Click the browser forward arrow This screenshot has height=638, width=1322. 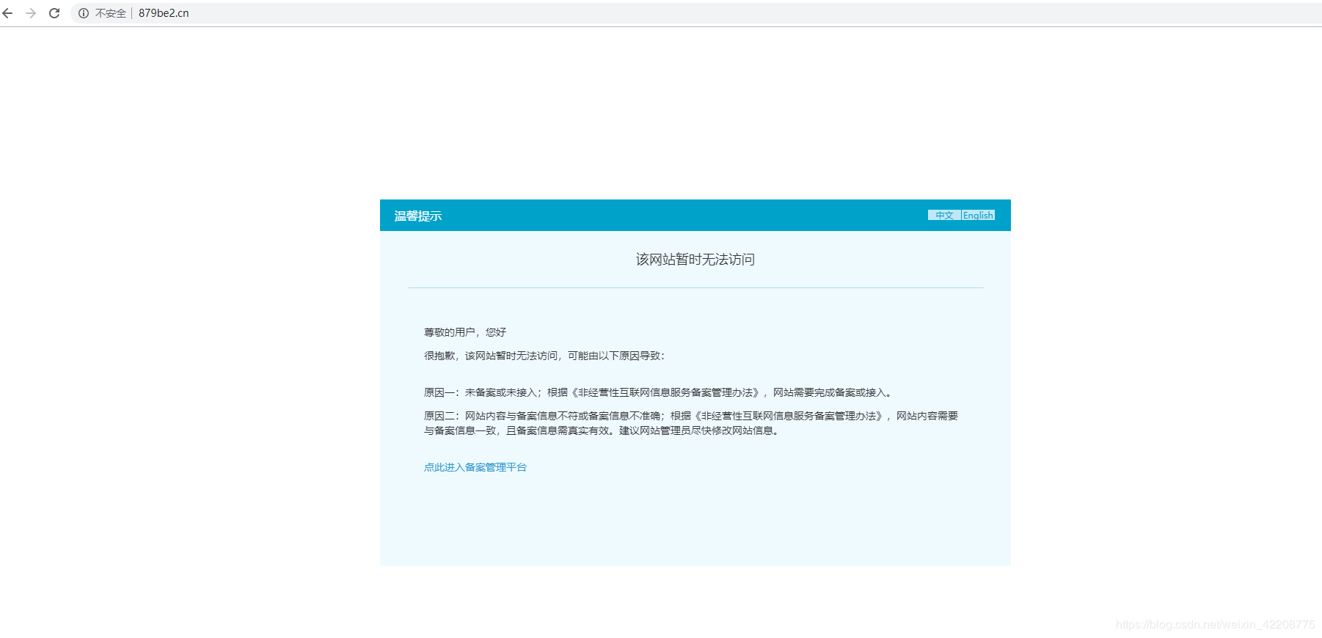31,13
